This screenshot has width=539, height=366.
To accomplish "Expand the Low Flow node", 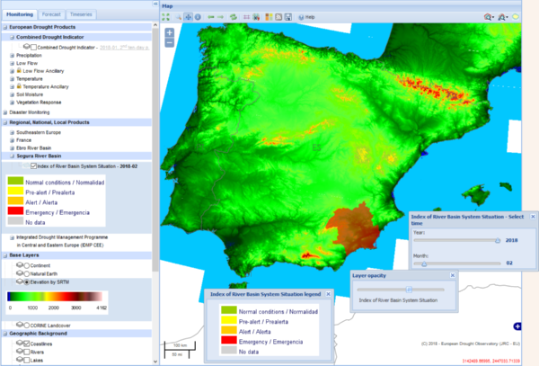I will (12, 63).
